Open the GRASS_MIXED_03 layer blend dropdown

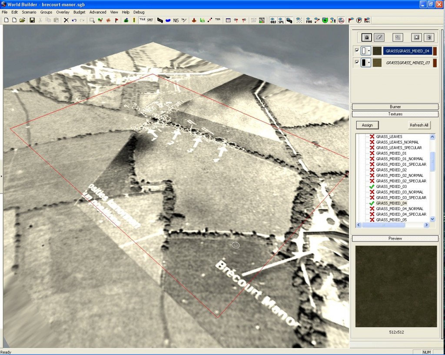[x=369, y=63]
